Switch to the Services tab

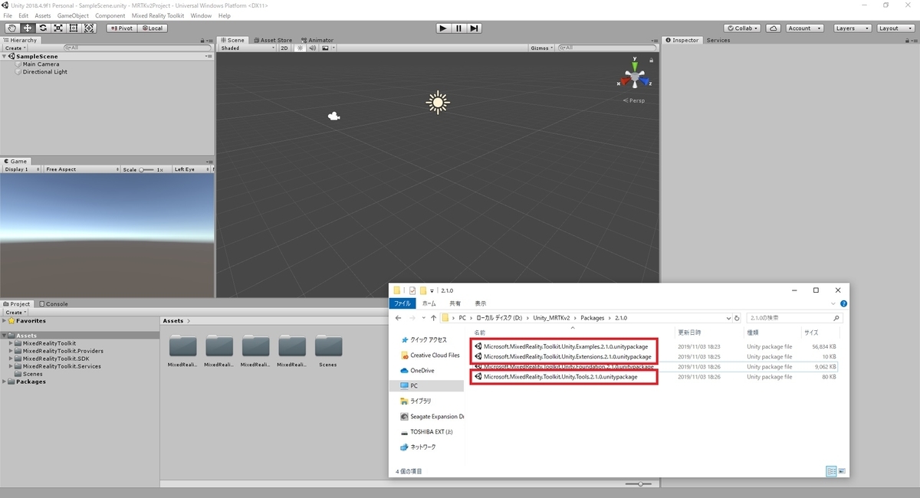pyautogui.click(x=718, y=40)
